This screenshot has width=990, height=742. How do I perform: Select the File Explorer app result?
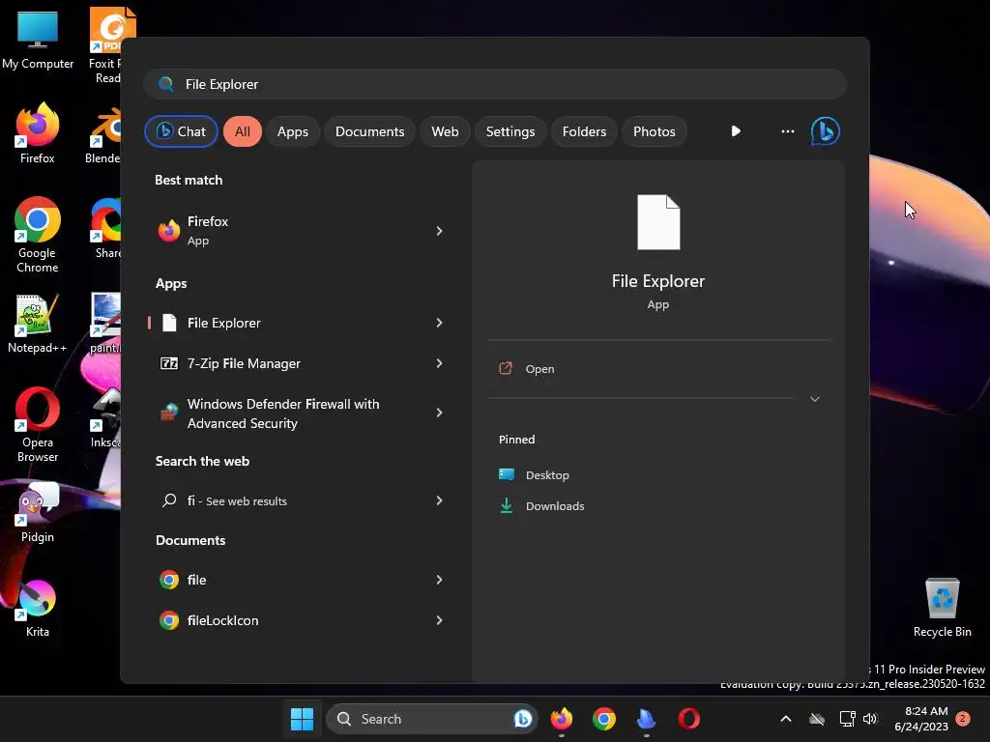[x=300, y=323]
